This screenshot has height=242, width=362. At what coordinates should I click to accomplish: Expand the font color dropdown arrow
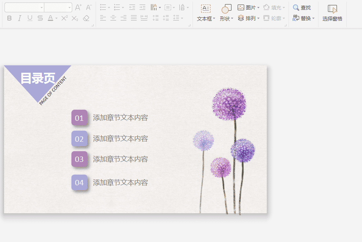56,18
